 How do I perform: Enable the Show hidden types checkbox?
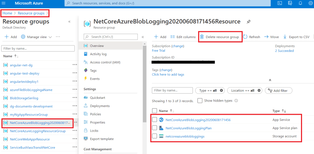pos(200,101)
